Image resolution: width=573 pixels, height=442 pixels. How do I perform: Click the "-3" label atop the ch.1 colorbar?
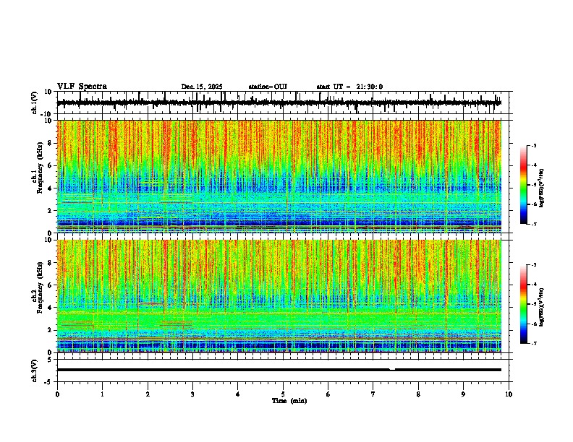coord(534,145)
